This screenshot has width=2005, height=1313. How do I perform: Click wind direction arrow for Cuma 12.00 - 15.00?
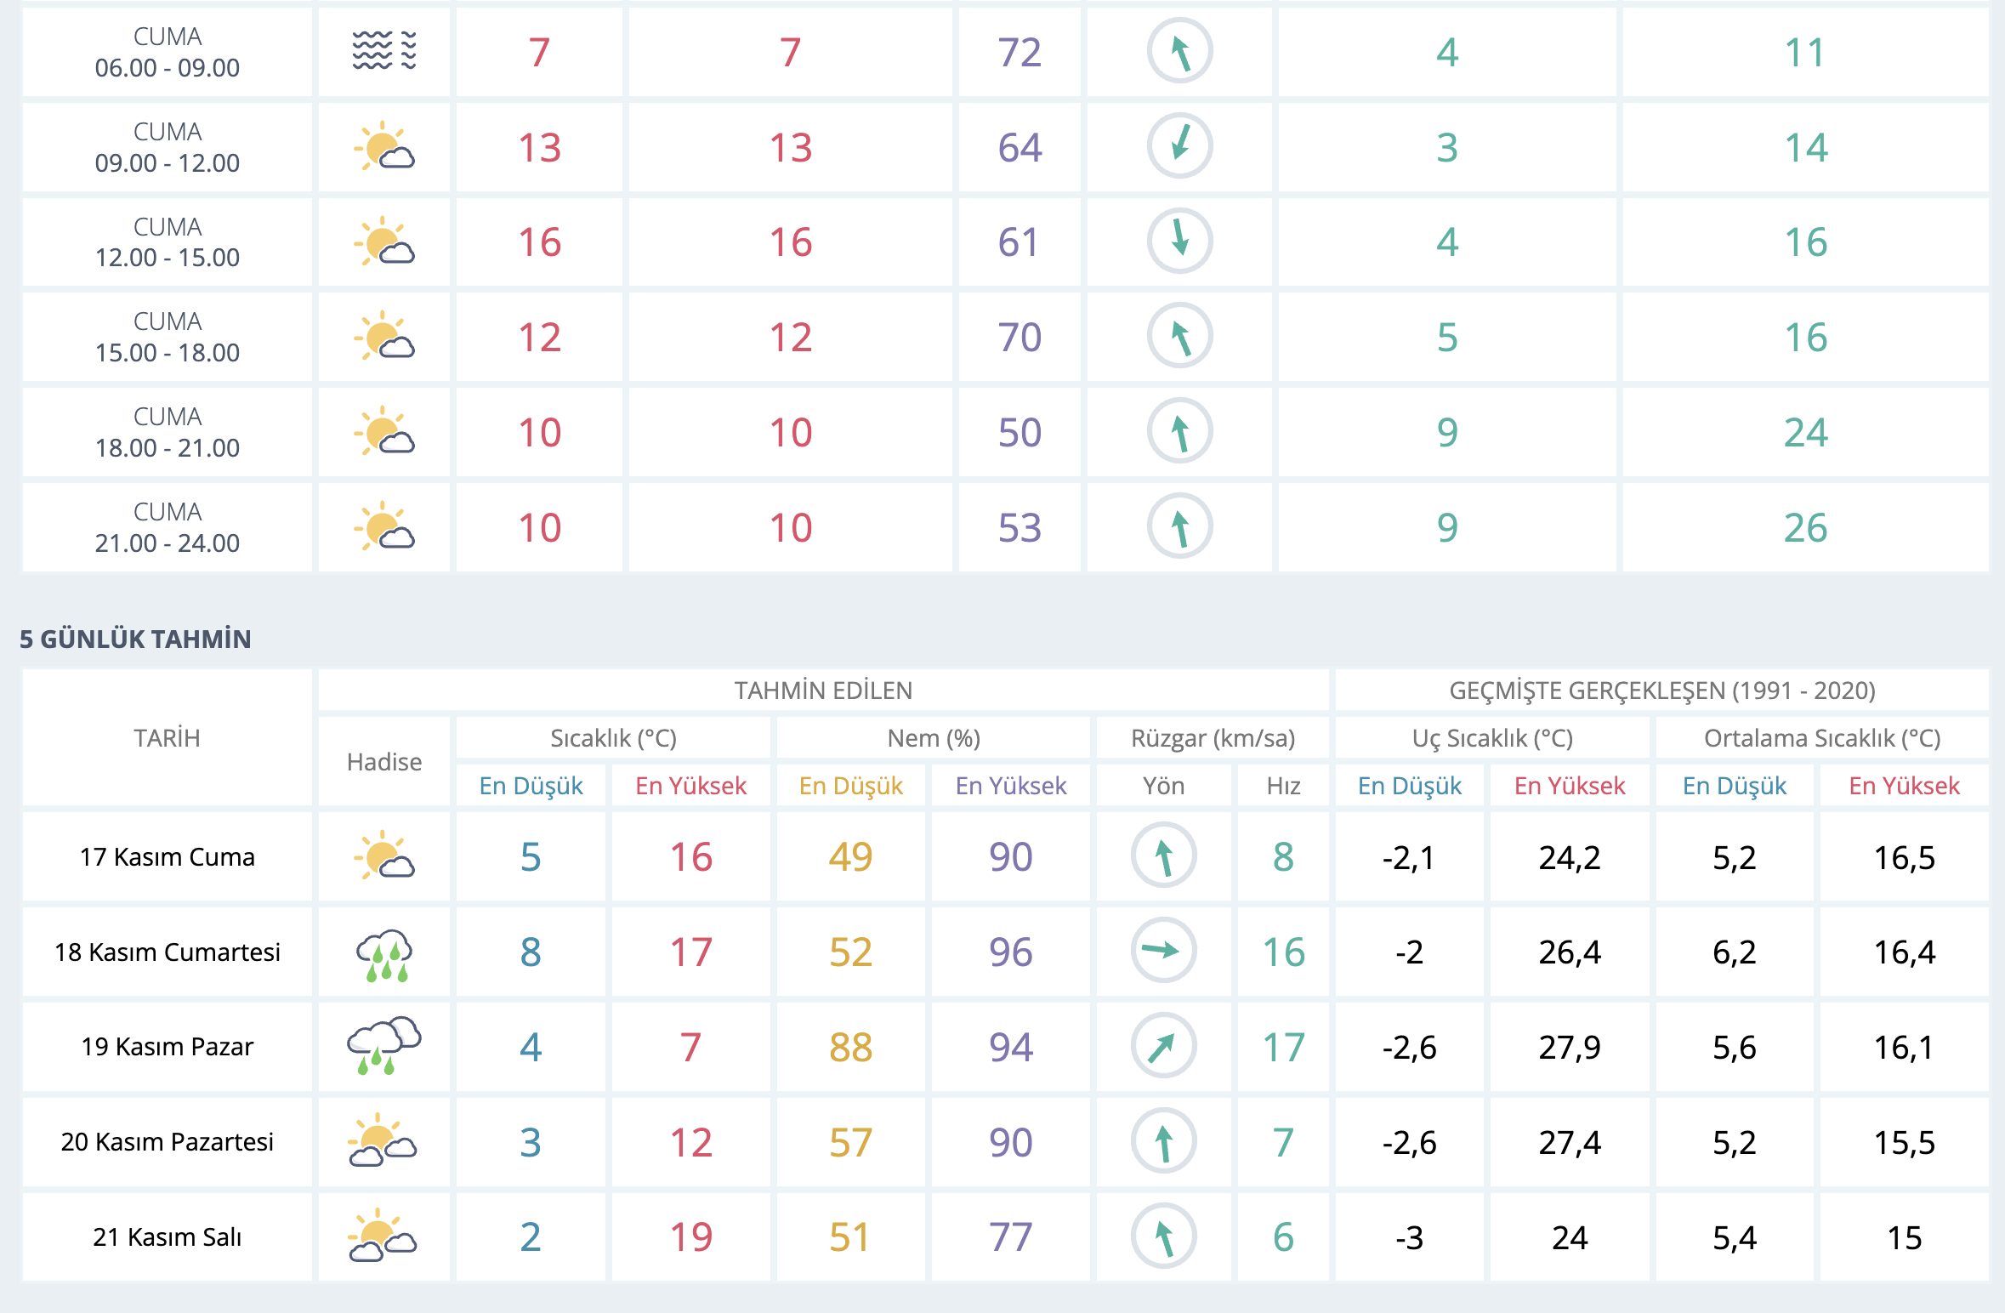(1179, 241)
